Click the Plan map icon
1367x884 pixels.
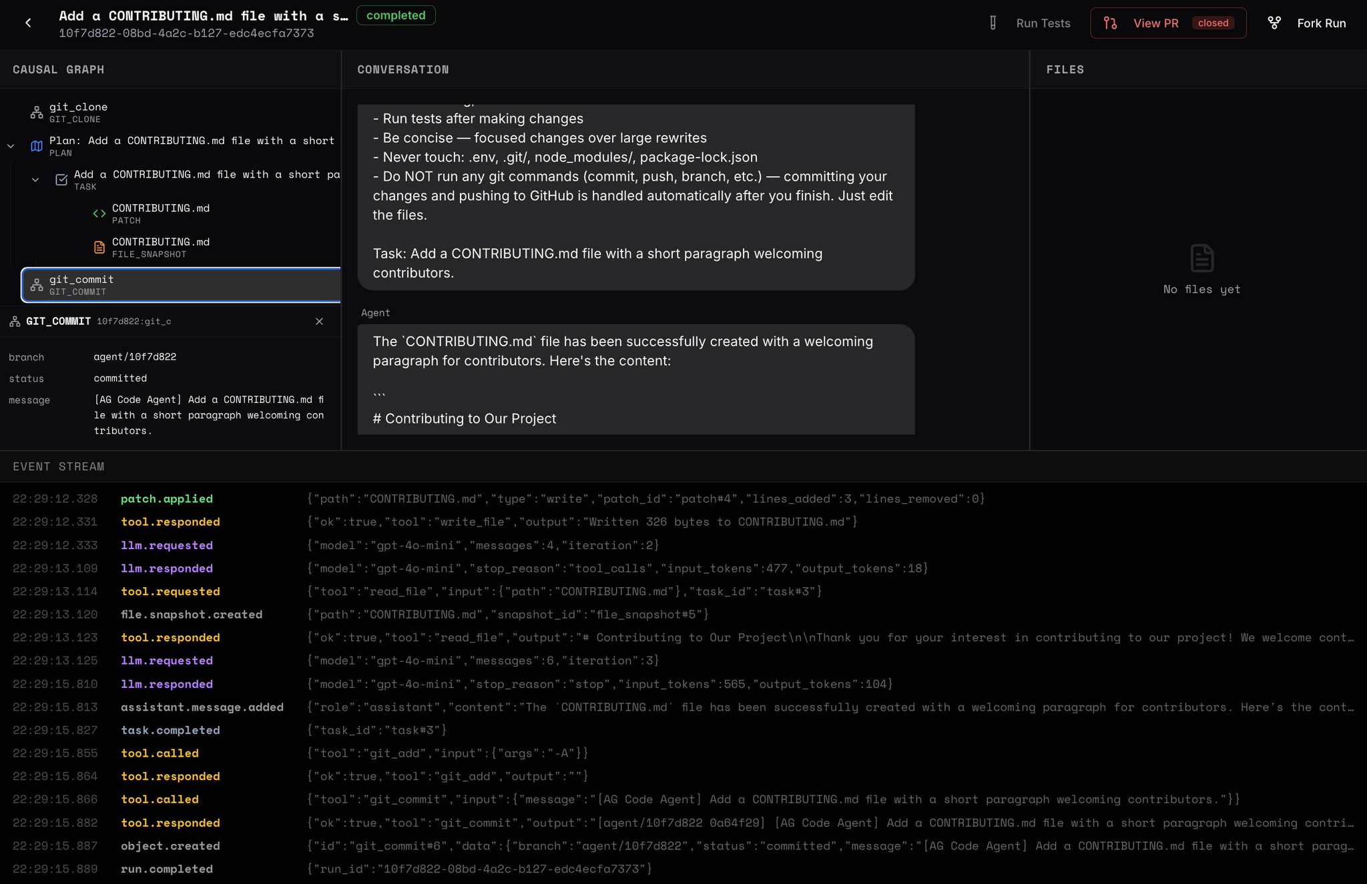tap(37, 146)
